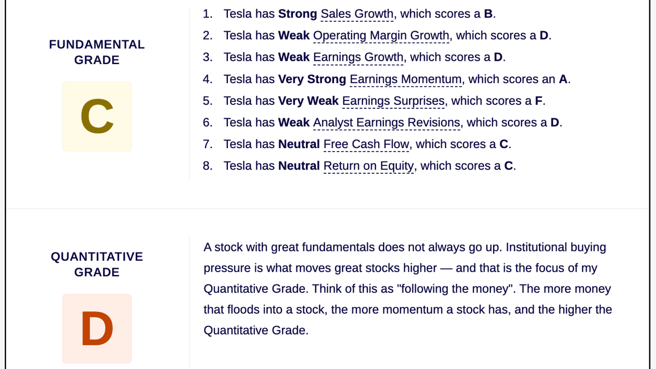Open the Return on Equity link
The image size is (656, 369).
tap(368, 166)
